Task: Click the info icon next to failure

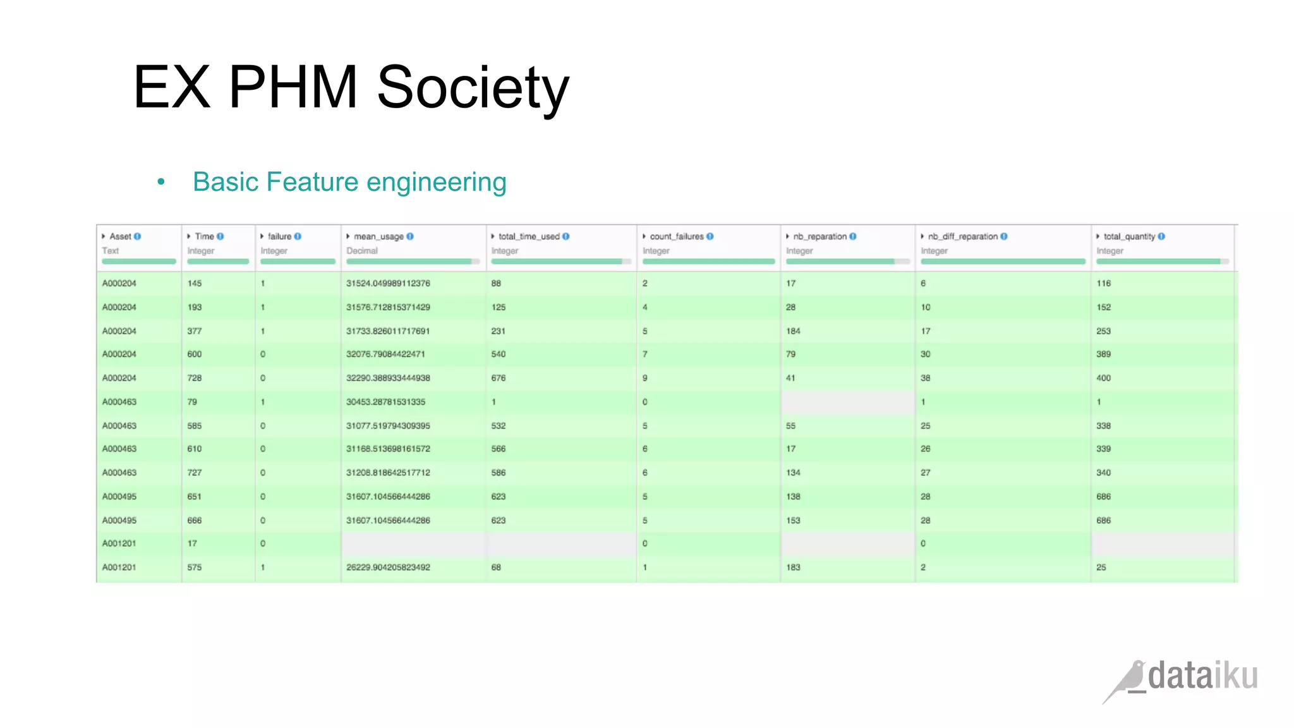Action: [x=298, y=236]
